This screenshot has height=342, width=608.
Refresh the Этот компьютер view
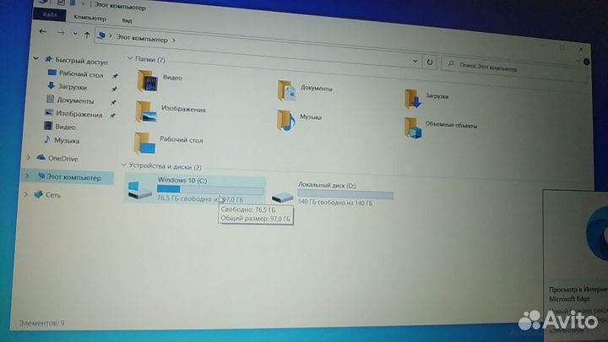tap(429, 62)
